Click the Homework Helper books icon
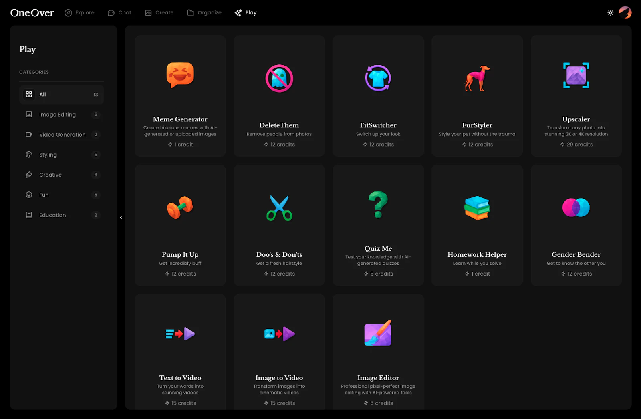 [477, 208]
